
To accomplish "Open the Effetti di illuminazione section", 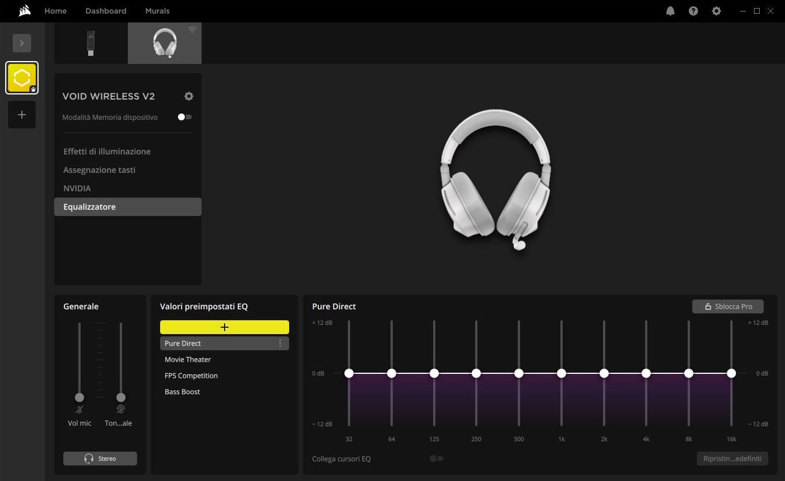I will pos(107,152).
